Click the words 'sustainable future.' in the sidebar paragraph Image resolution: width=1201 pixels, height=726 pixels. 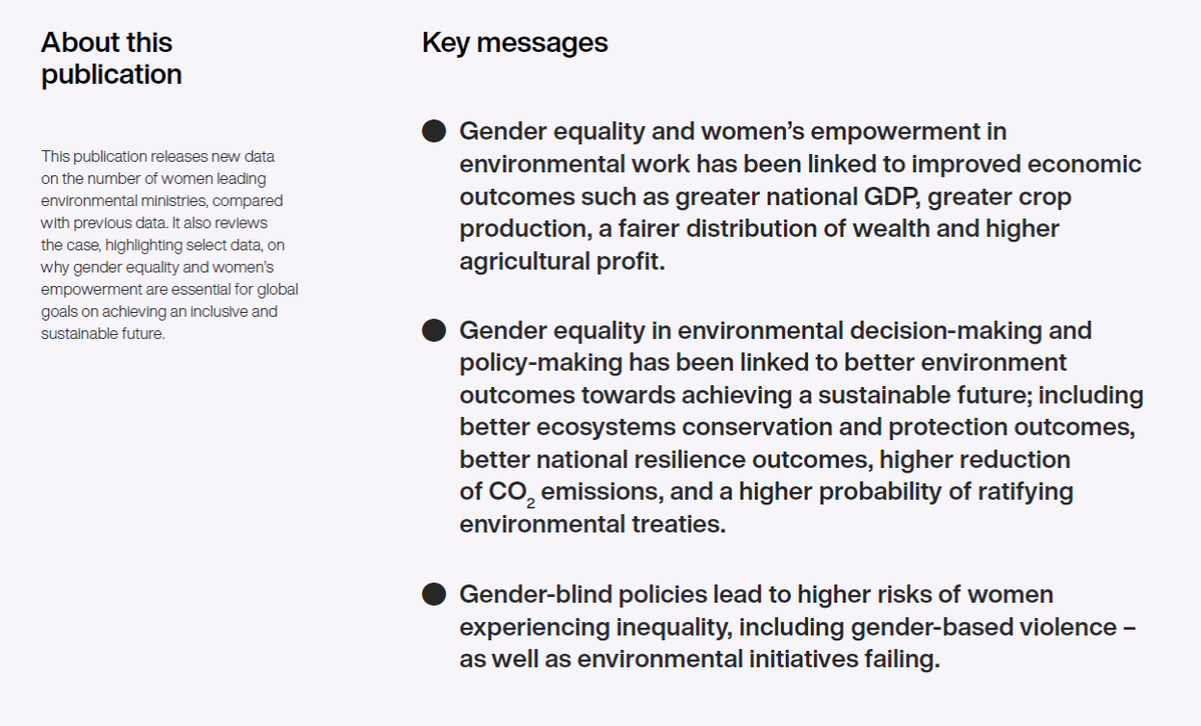coord(103,334)
